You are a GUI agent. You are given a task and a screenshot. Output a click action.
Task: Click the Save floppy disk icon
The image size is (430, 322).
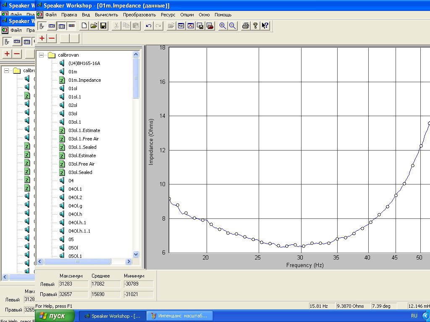tap(103, 26)
